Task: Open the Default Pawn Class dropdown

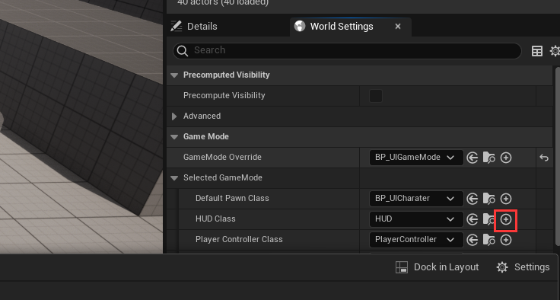Action: pyautogui.click(x=416, y=199)
